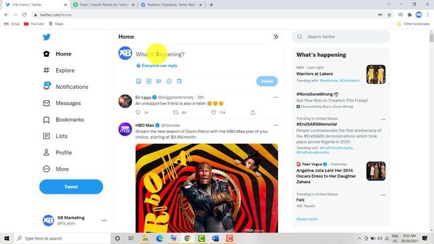Viewport: 434px width, 244px height.
Task: Open Messages in the sidebar
Action: pyautogui.click(x=62, y=103)
